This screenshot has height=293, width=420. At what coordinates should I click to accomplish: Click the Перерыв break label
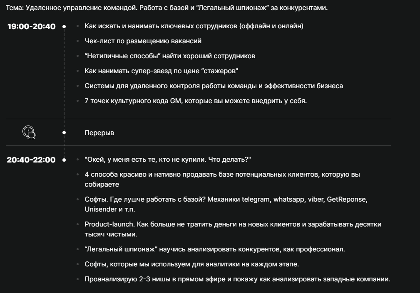point(99,133)
